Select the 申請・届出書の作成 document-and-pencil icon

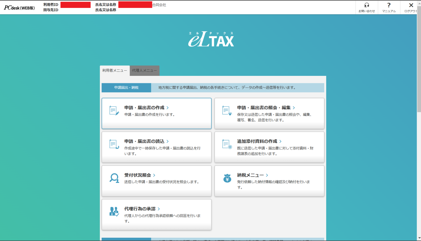(x=114, y=110)
